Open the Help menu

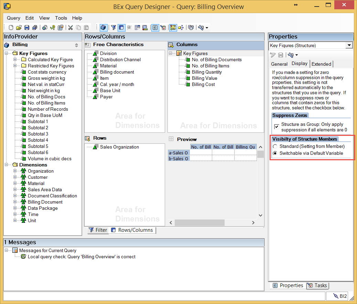77,18
